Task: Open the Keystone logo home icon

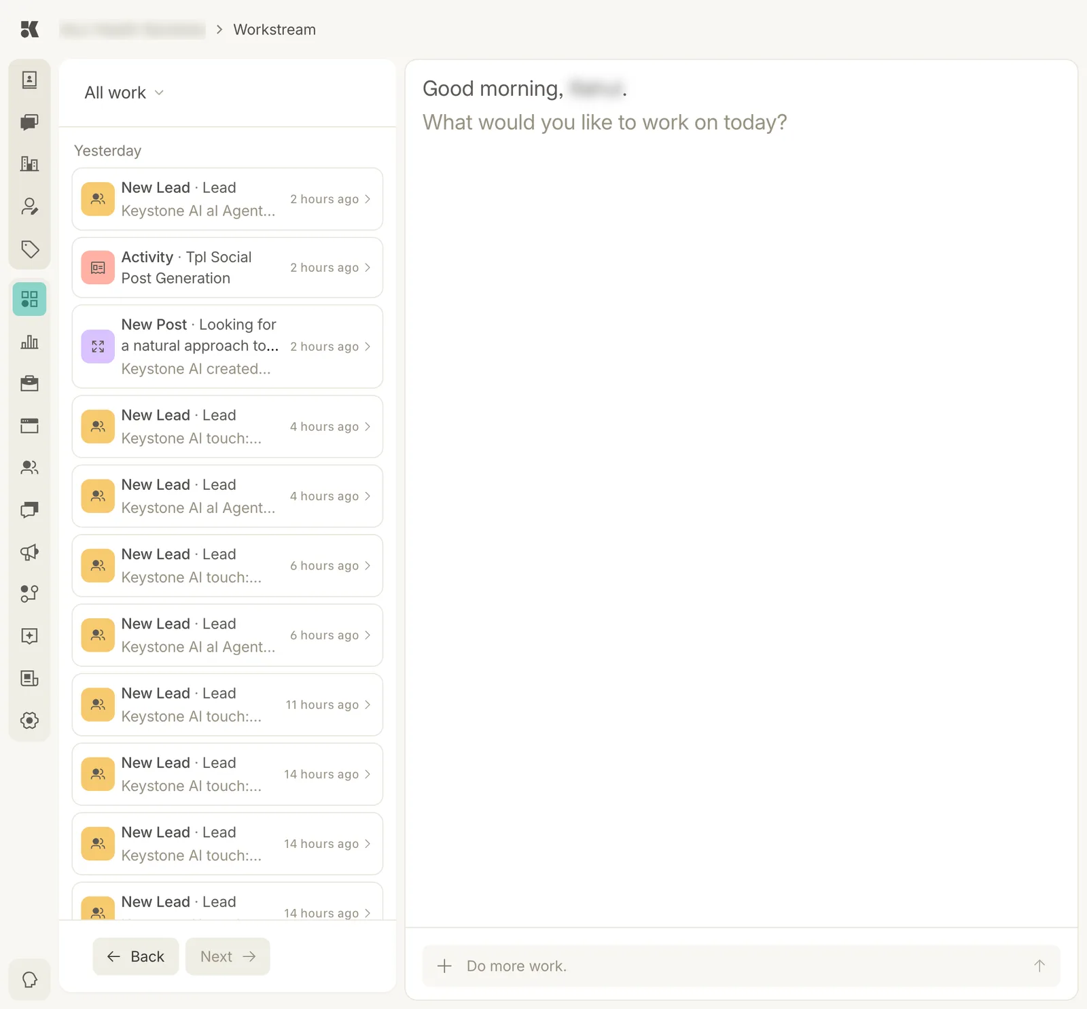Action: point(29,29)
